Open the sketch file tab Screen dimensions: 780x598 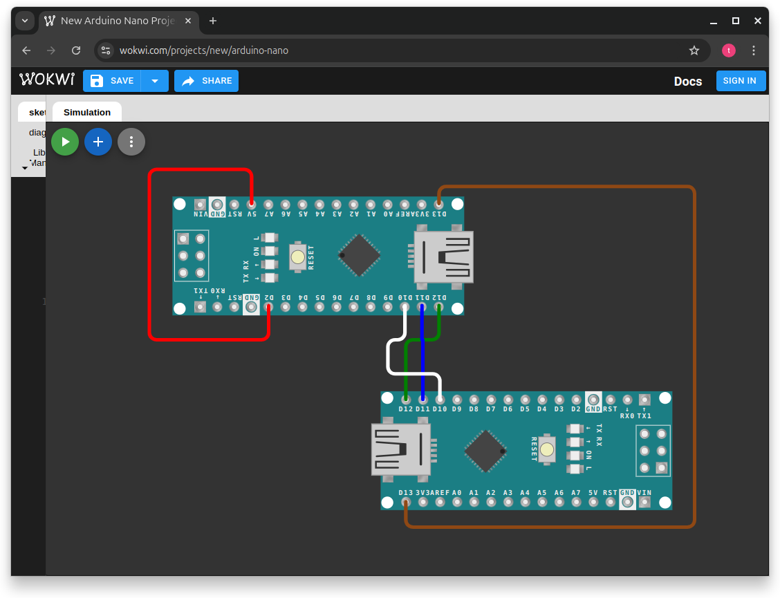pos(35,111)
